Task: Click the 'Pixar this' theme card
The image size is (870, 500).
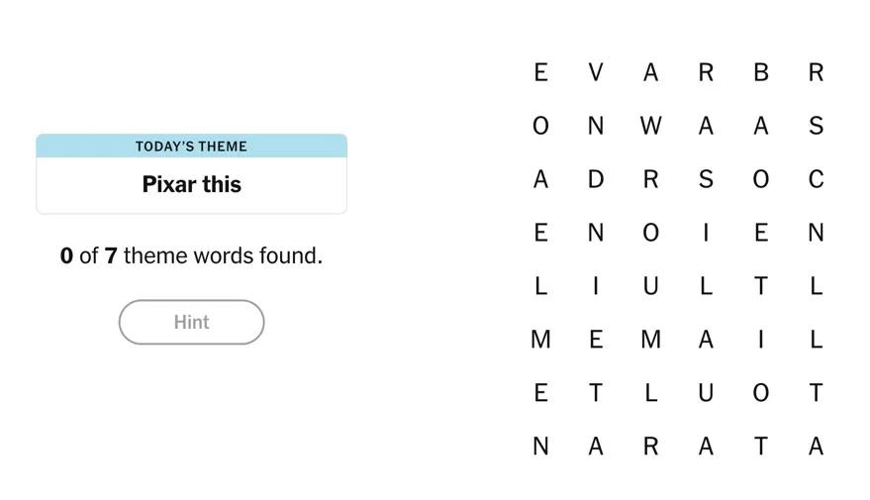Action: coord(191,184)
